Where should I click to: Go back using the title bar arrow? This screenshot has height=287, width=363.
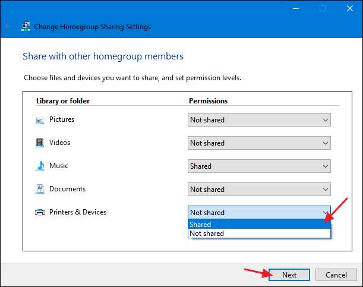(9, 27)
